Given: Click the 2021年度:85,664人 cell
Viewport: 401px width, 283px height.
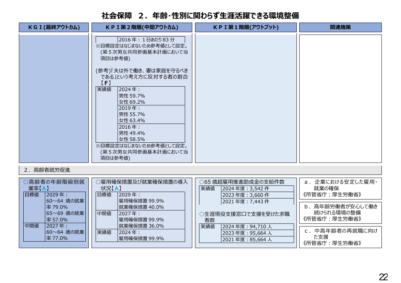Looking at the screenshot, I should 257,240.
